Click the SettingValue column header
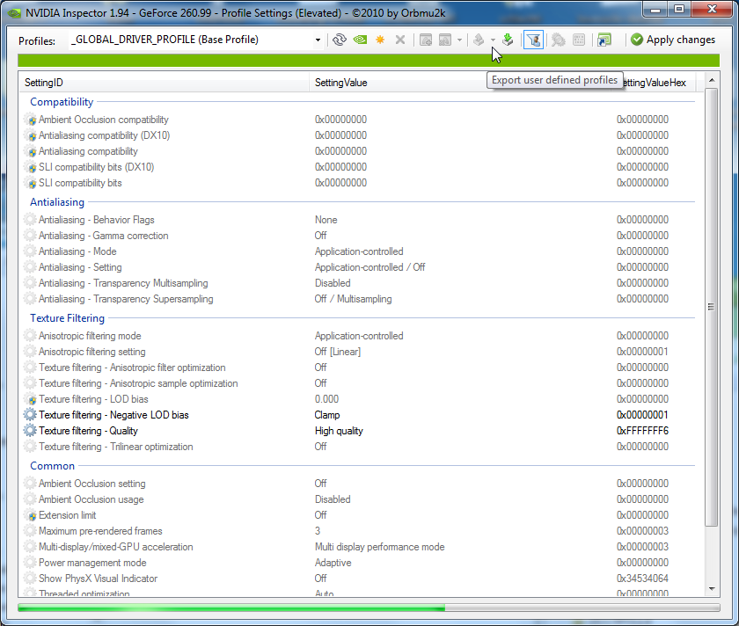739x626 pixels. coord(341,82)
